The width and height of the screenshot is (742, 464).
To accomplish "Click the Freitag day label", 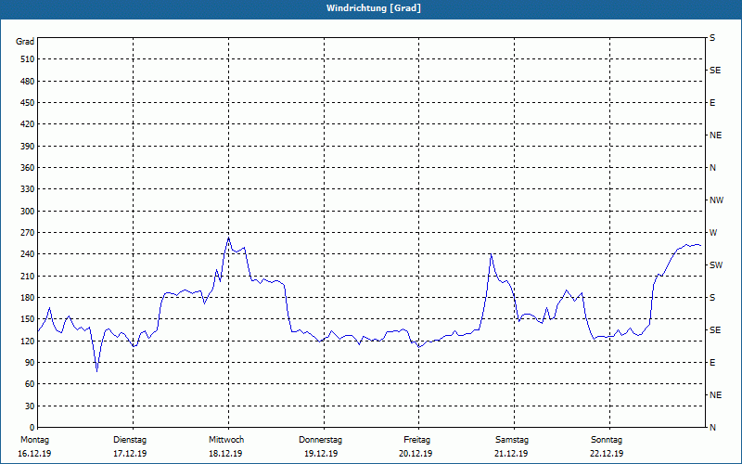I will tap(416, 440).
